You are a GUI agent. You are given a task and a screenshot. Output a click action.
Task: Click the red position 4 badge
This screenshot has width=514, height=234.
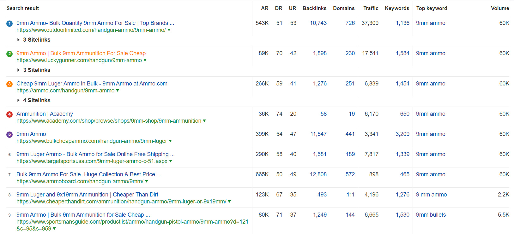tap(9, 114)
